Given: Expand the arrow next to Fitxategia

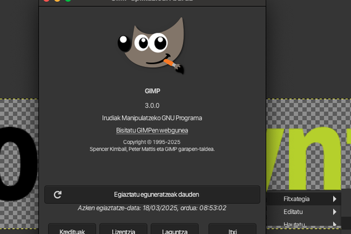Looking at the screenshot, I should pos(334,199).
